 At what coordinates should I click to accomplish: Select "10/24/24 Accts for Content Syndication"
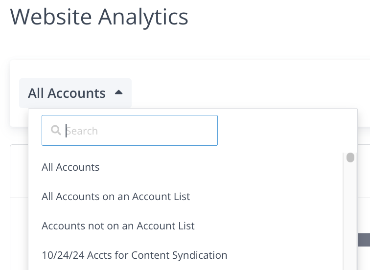[x=135, y=255]
